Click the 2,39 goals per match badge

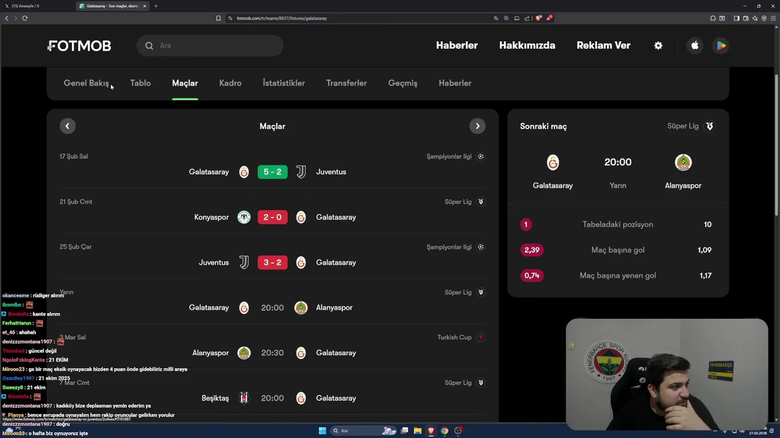tap(532, 250)
